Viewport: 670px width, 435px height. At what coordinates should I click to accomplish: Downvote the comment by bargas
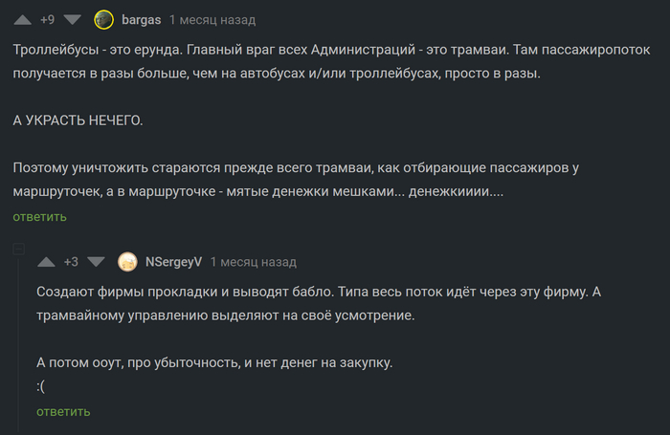[72, 19]
